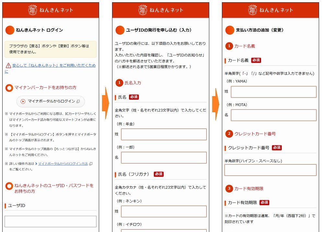Focus the ユーザID input field
The image size is (322, 232).
[51, 221]
